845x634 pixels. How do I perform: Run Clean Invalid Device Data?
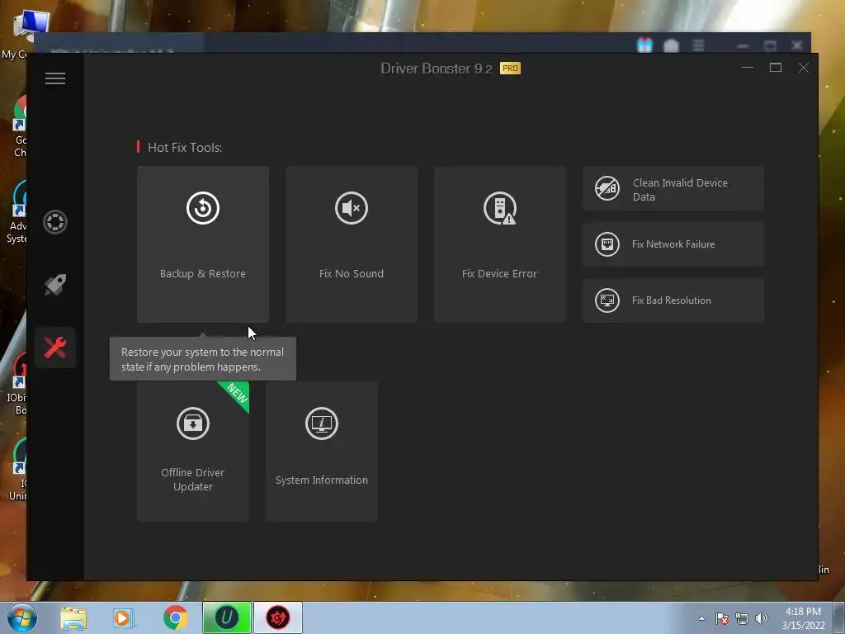pyautogui.click(x=673, y=189)
